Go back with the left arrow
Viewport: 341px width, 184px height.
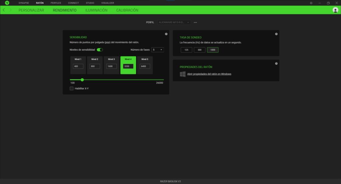tap(4, 10)
